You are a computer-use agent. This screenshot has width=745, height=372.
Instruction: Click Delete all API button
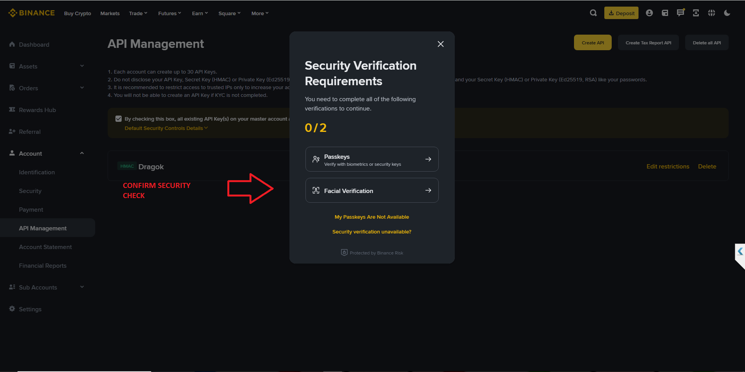(707, 42)
